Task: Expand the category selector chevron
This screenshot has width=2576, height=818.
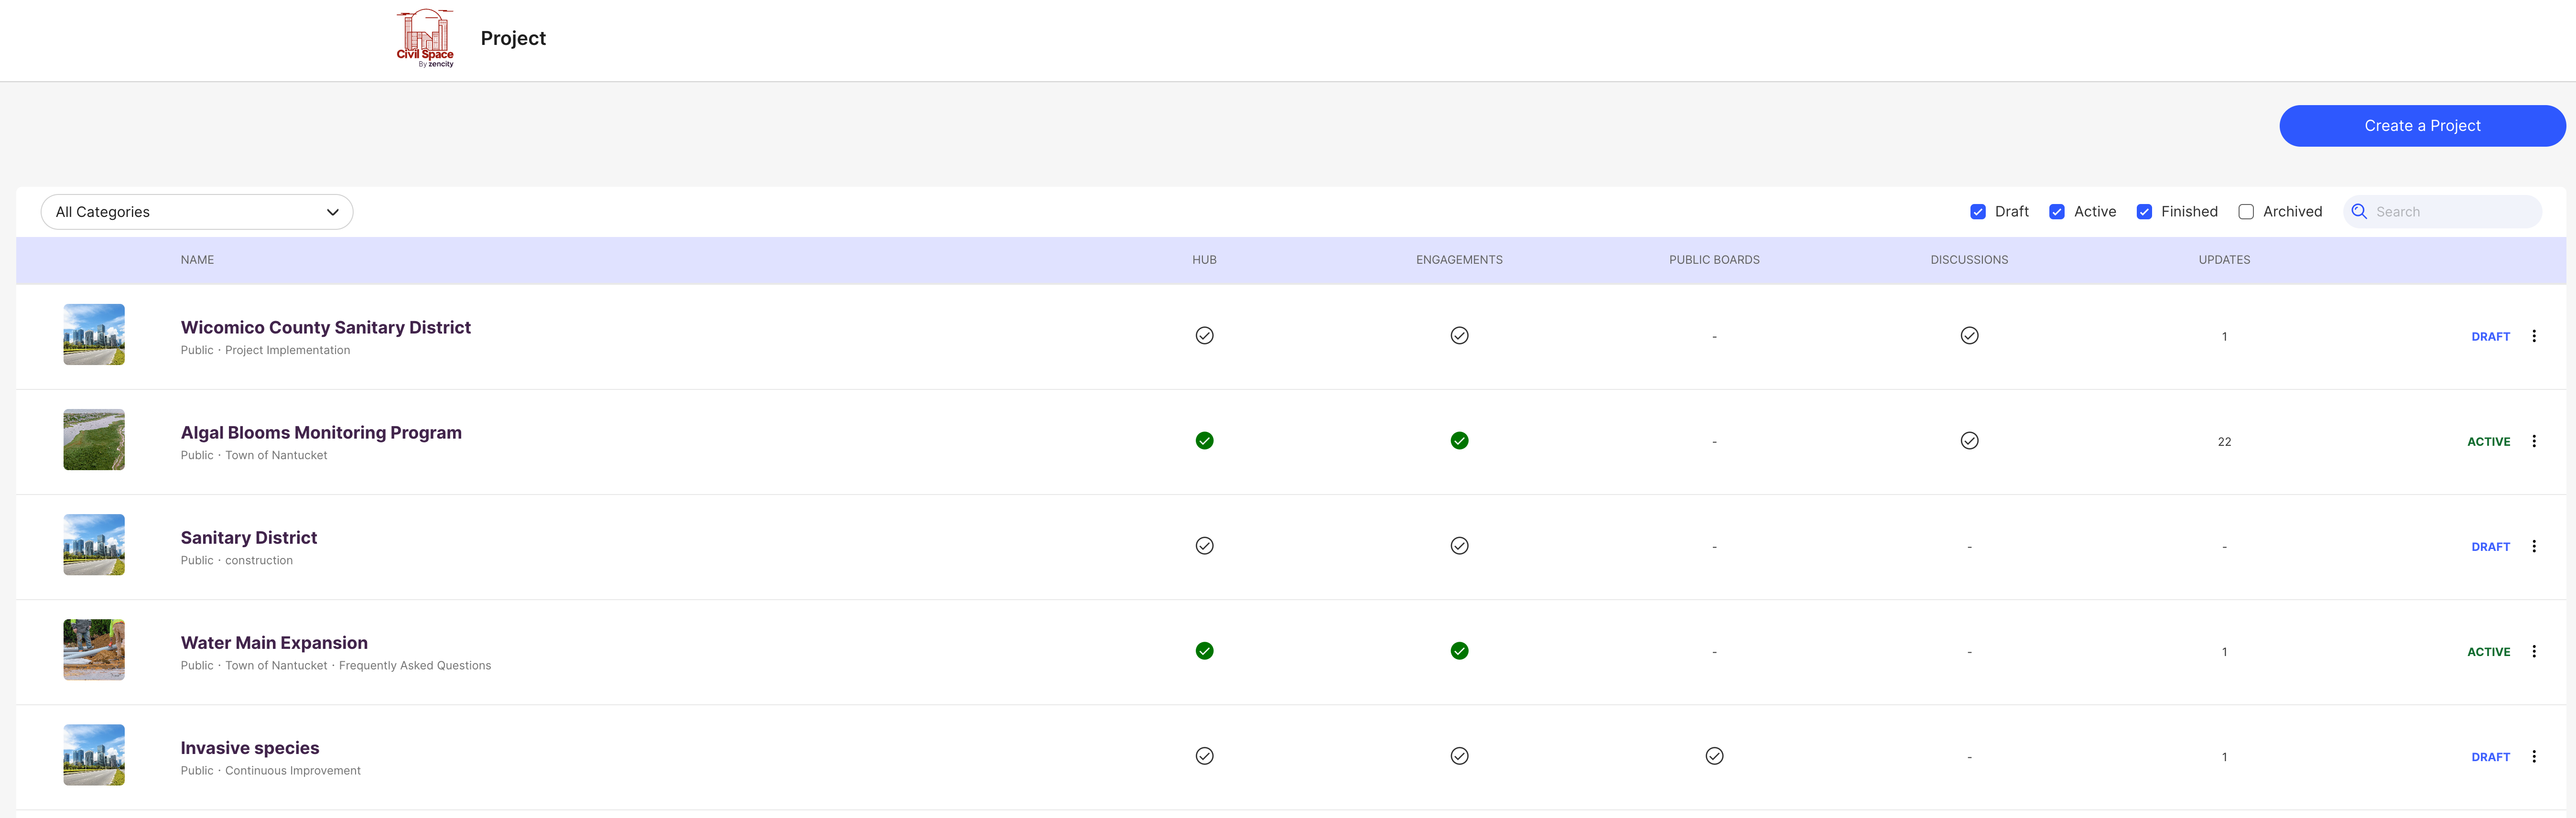Action: [x=332, y=211]
